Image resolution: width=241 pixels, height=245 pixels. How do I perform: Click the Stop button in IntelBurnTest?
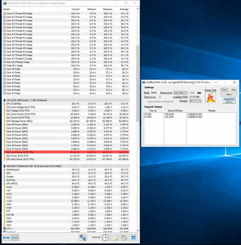[x=233, y=90]
